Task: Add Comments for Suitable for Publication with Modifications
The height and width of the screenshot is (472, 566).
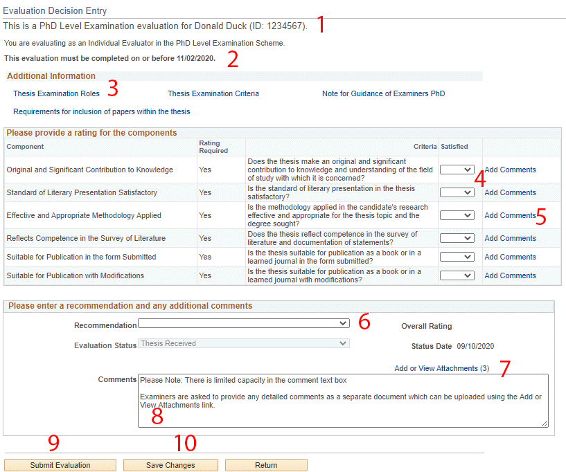Action: coord(510,275)
